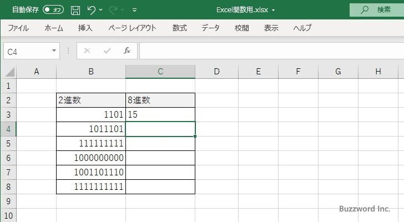Image resolution: width=404 pixels, height=222 pixels.
Task: Select row 1 header
Action: click(8, 86)
